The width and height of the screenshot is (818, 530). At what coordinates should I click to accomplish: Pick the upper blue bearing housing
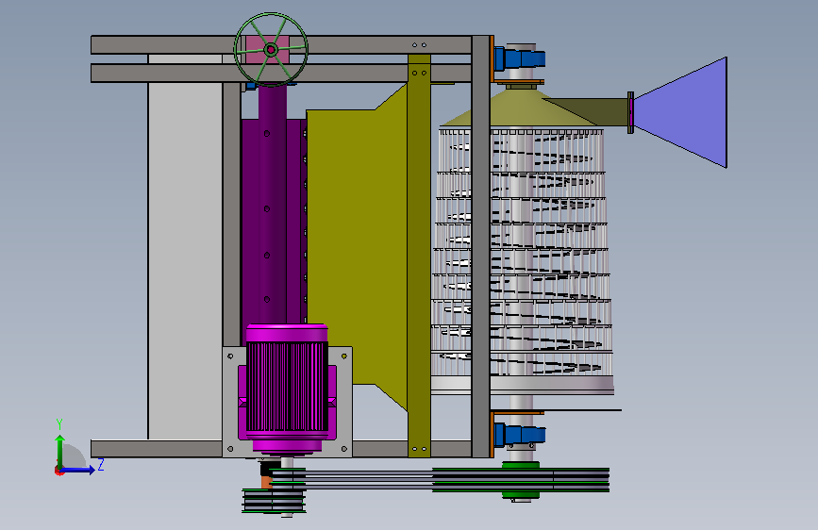[519, 58]
